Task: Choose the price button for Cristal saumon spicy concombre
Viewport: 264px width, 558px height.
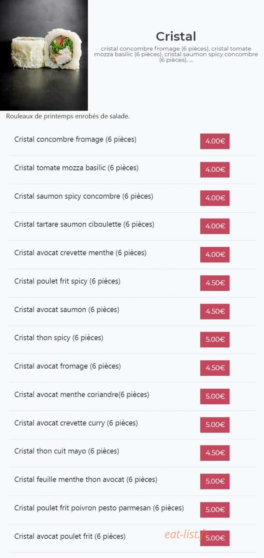Action: [x=215, y=198]
